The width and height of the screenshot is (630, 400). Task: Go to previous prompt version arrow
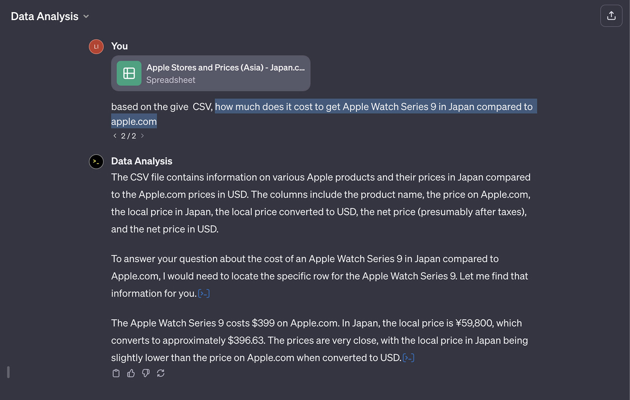pos(115,136)
